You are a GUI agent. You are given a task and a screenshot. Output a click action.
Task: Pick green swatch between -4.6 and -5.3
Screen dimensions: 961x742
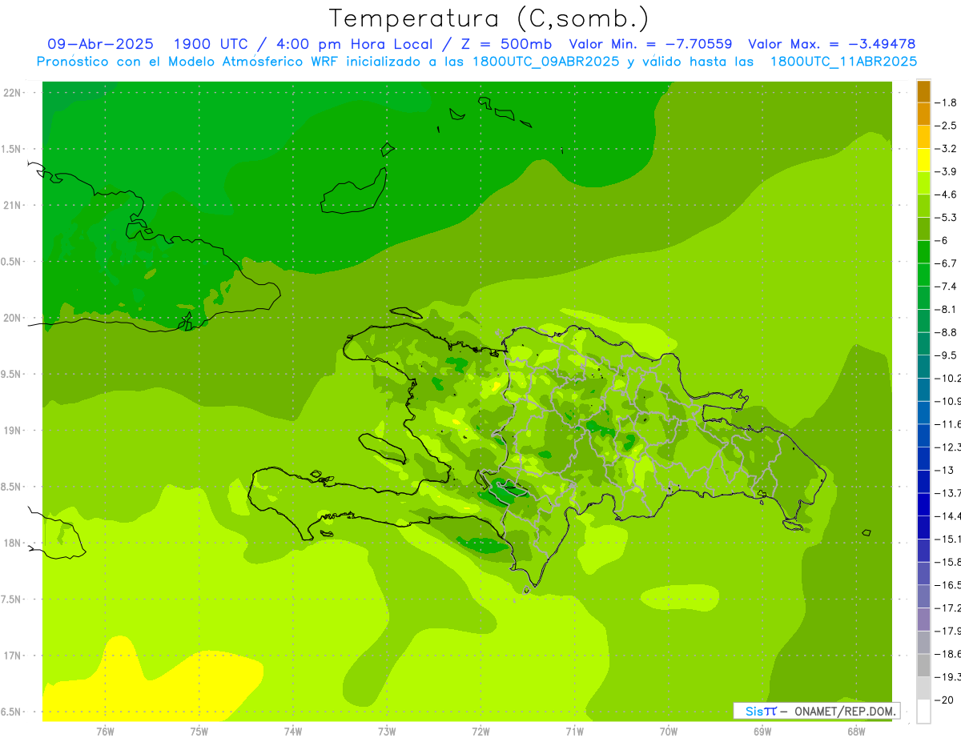coord(923,207)
